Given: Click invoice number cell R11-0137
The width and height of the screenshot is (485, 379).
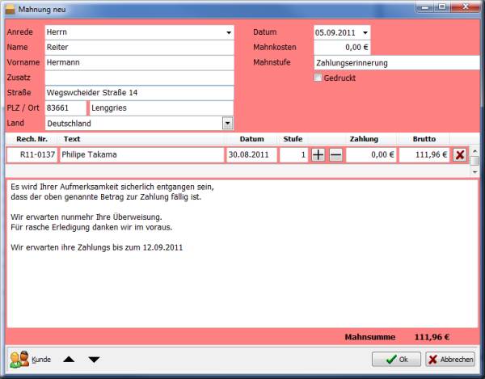Looking at the screenshot, I should click(32, 154).
